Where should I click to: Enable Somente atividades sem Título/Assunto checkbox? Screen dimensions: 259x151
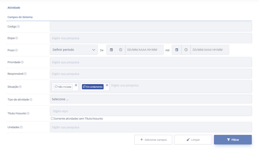pos(52,118)
